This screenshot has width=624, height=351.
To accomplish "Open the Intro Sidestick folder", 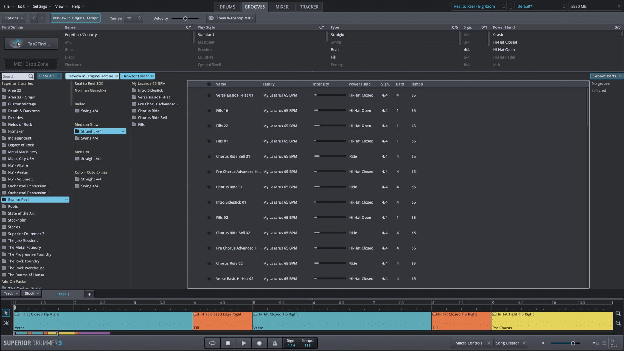I will tap(150, 90).
